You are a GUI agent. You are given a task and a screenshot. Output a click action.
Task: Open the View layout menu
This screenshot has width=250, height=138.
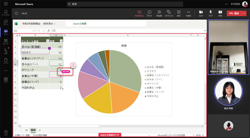click(x=179, y=14)
